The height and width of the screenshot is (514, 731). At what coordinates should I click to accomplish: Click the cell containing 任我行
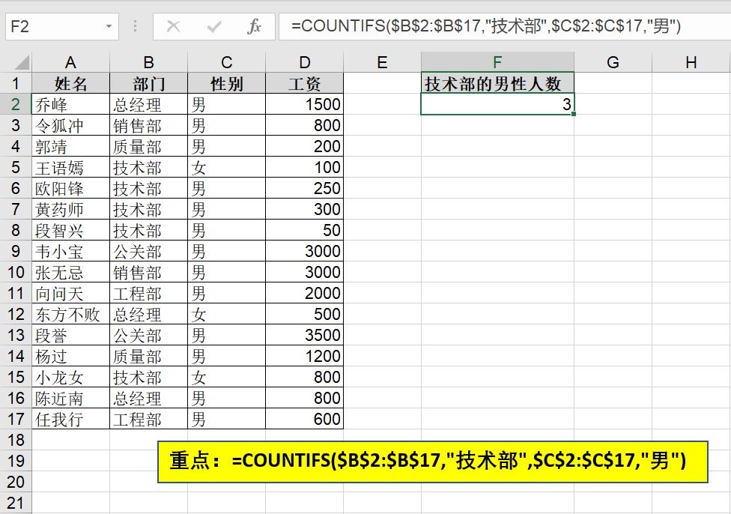click(70, 419)
